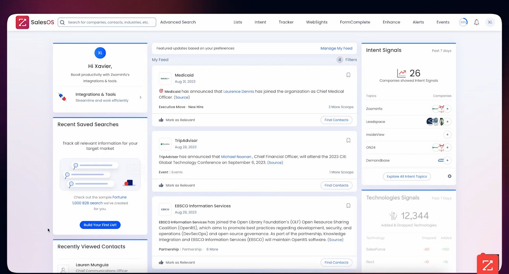Open the Source link in EBSCO update
Screen dimensions: 509x274
coord(336,240)
